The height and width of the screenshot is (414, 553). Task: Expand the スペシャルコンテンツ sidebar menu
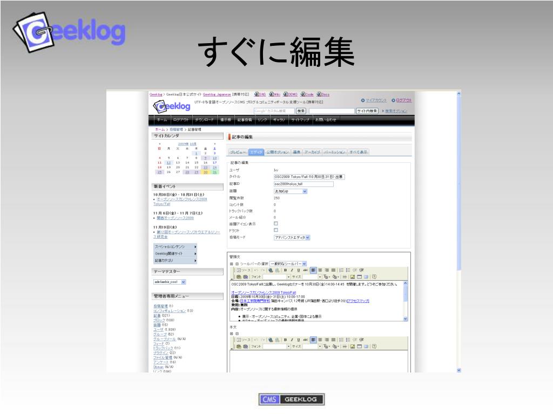176,247
